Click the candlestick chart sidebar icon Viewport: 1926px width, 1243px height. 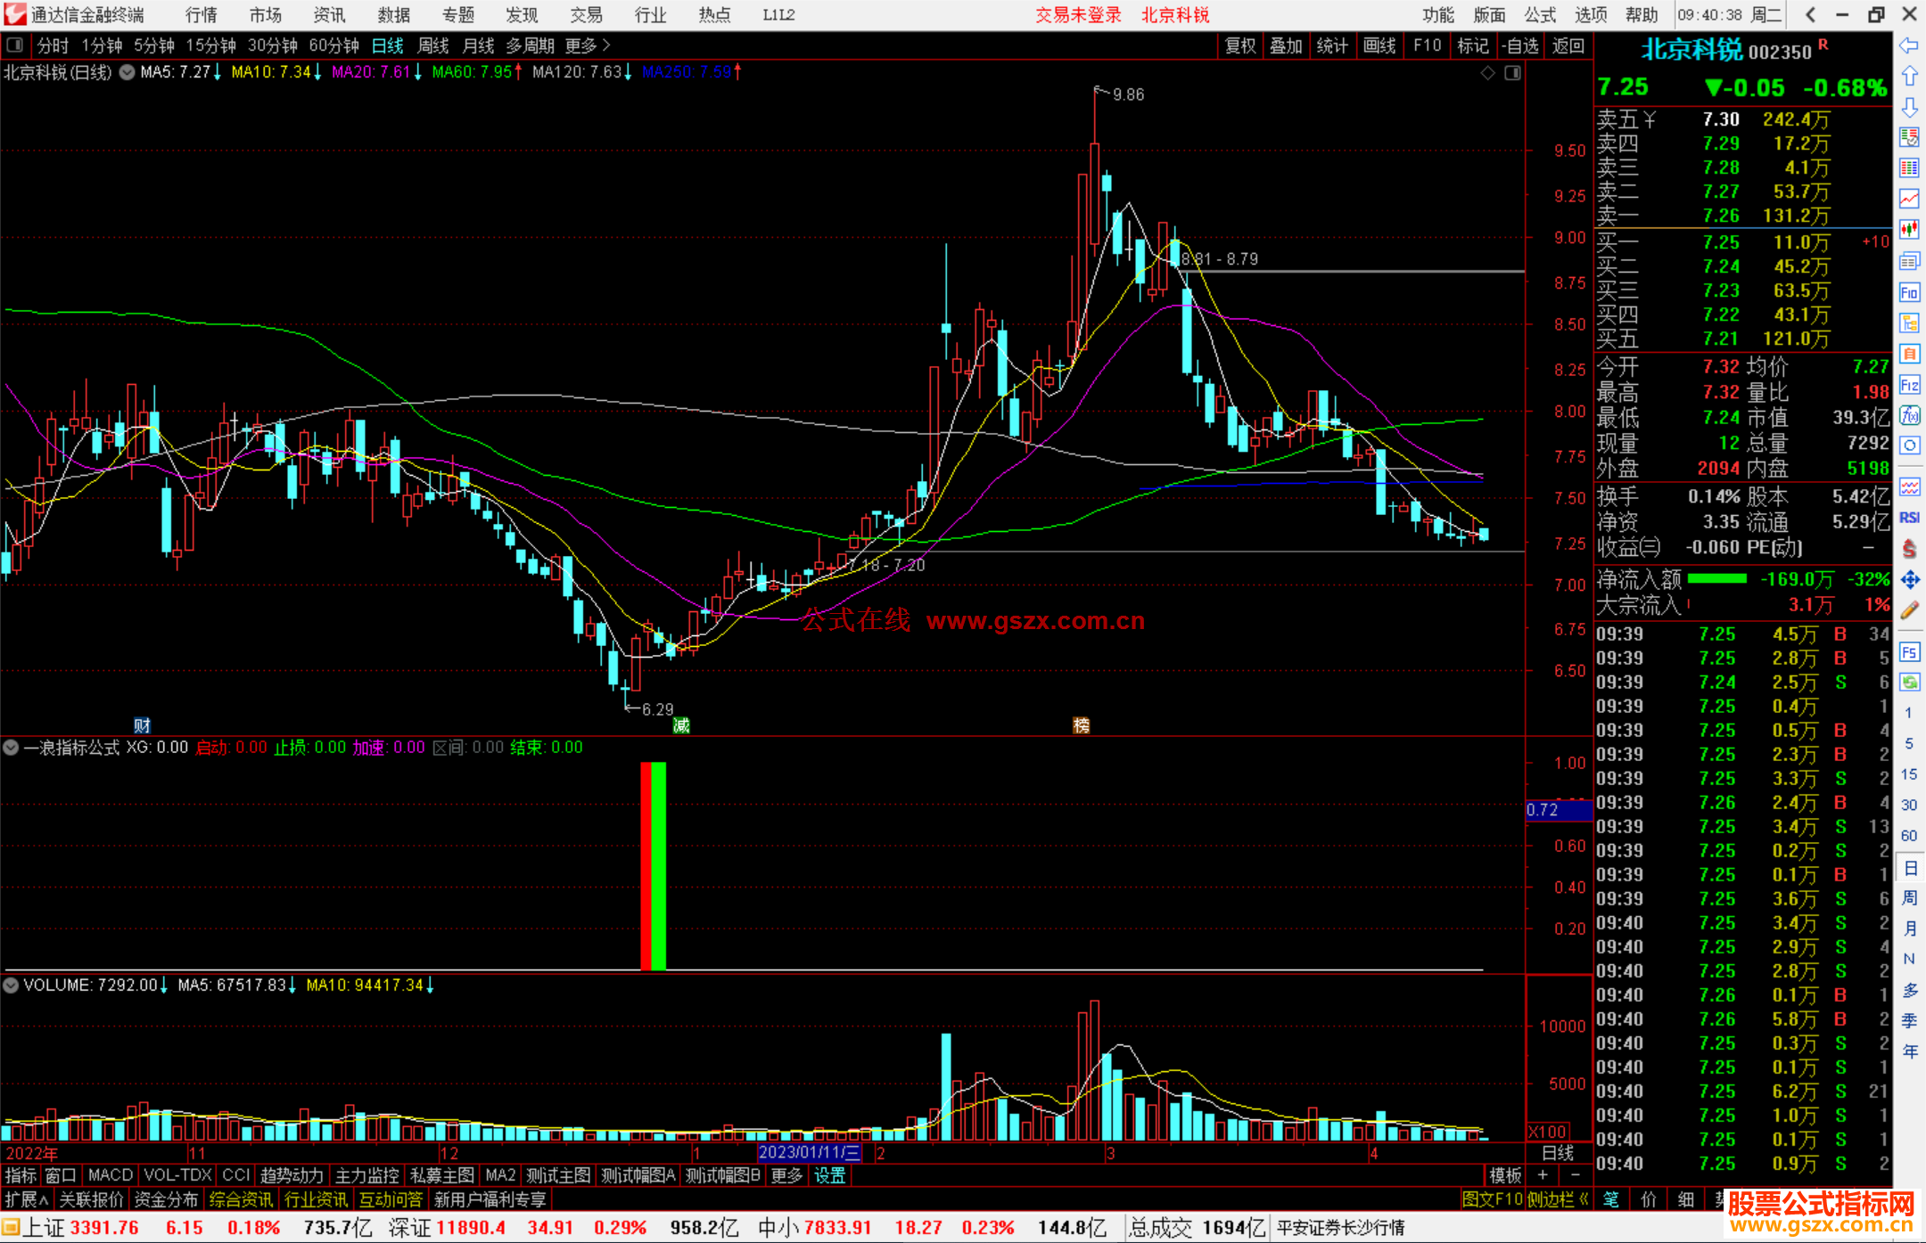pos(1909,229)
